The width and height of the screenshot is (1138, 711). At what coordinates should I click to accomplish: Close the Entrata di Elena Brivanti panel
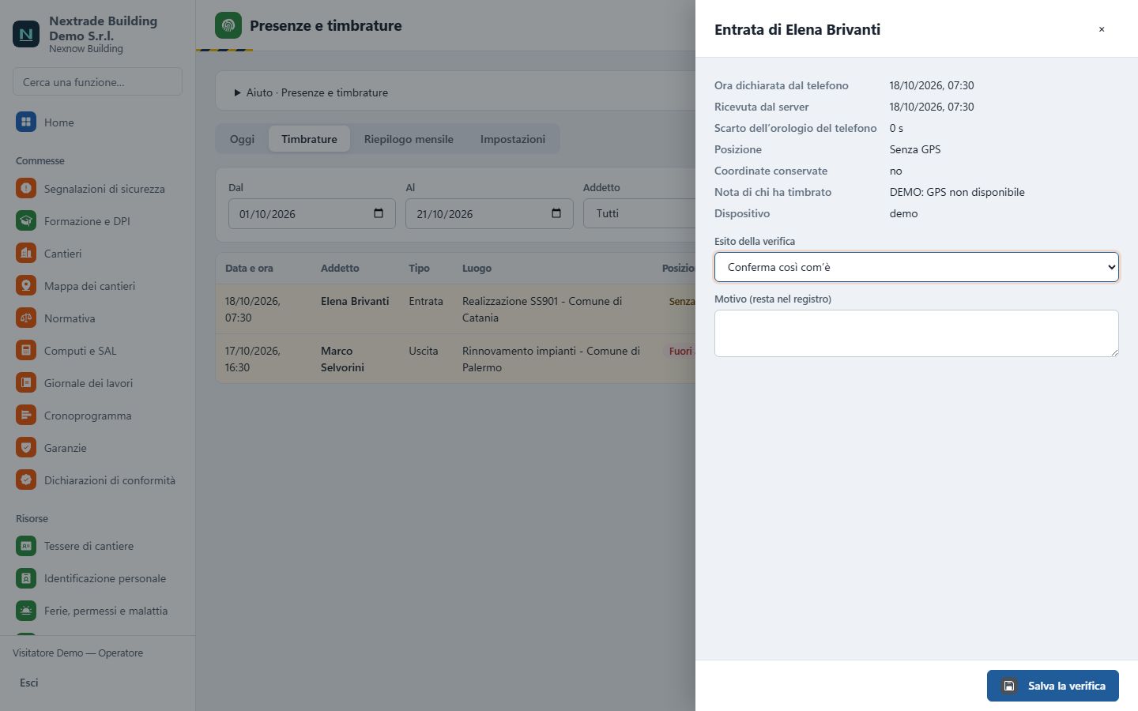[x=1102, y=29]
